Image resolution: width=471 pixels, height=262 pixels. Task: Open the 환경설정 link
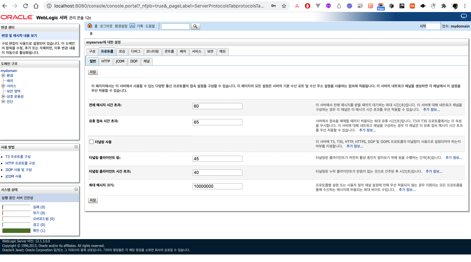pyautogui.click(x=121, y=26)
